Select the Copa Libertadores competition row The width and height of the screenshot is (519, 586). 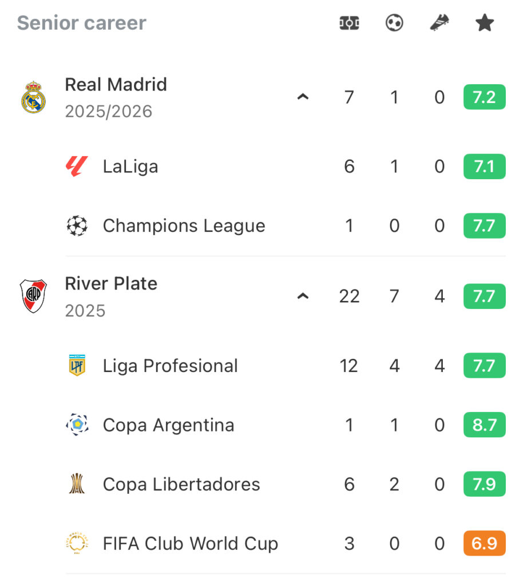tap(181, 485)
